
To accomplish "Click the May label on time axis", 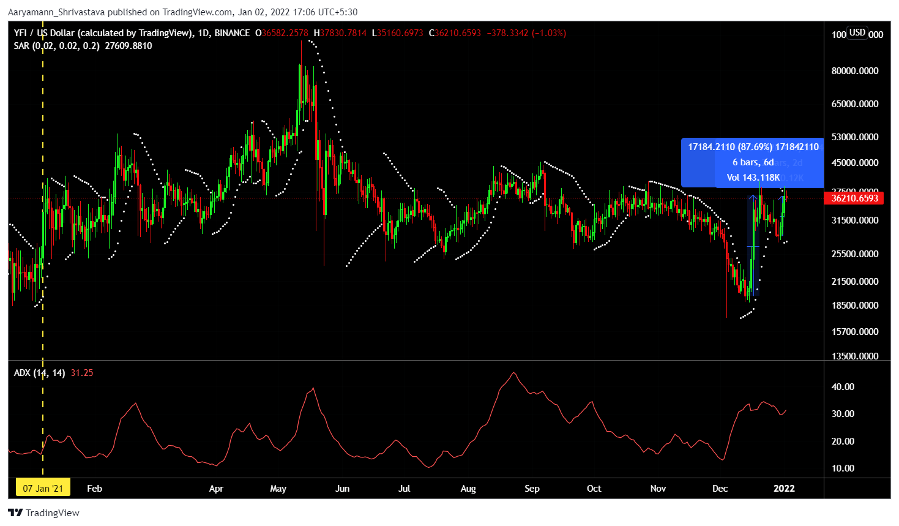I will (278, 488).
